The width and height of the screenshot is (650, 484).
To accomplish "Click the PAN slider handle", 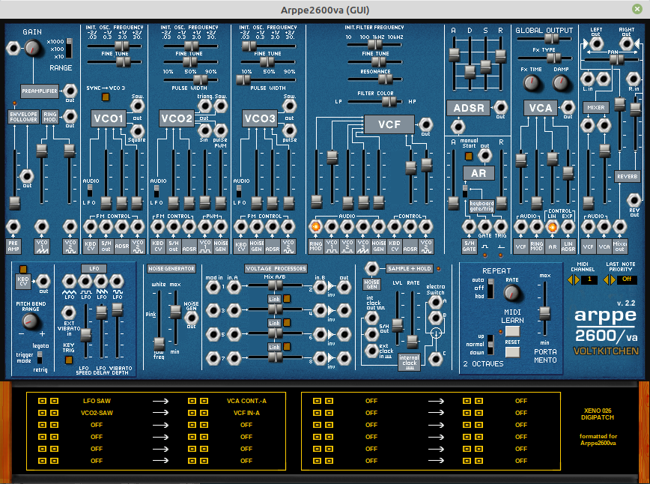I will point(617,60).
